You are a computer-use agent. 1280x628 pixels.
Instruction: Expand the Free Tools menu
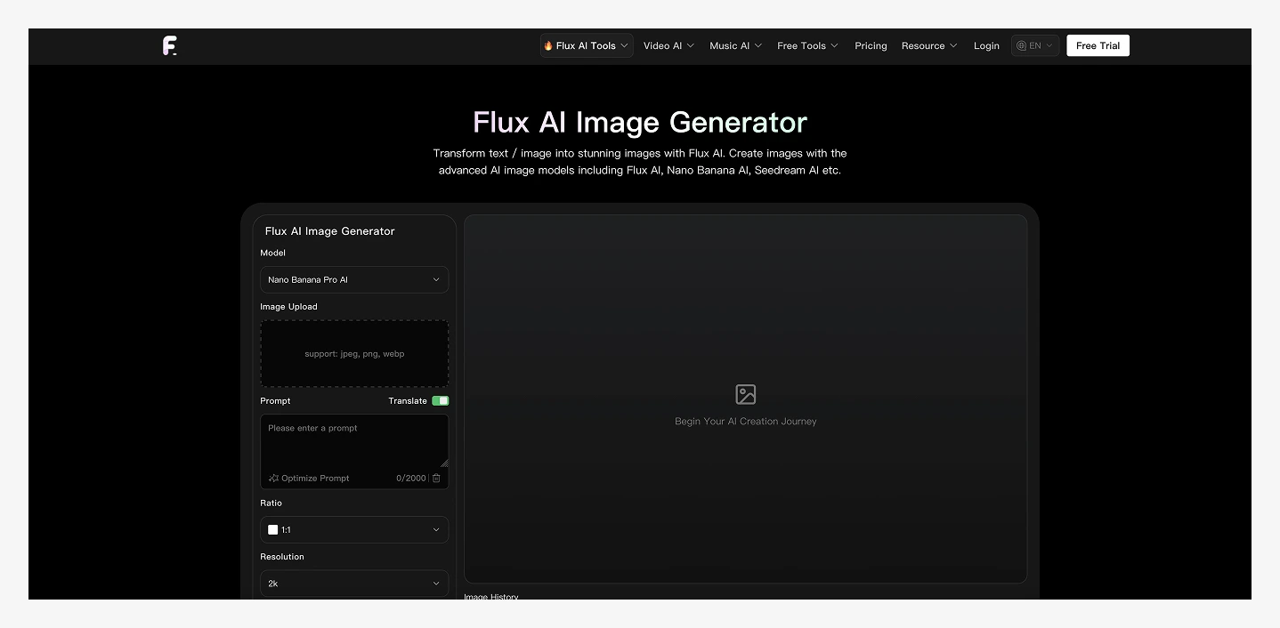[x=806, y=46]
